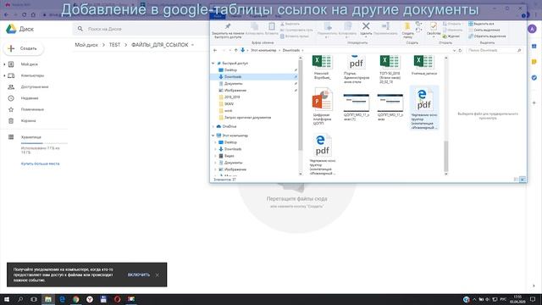Click Explorer details view toggle
Screen dimensions: 542x305
pos(516,180)
